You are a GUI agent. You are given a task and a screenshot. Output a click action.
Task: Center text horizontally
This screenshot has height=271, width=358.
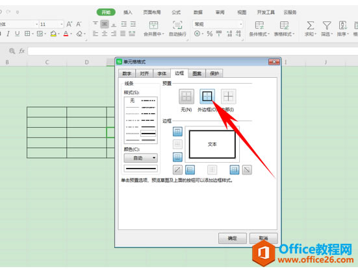click(x=105, y=34)
